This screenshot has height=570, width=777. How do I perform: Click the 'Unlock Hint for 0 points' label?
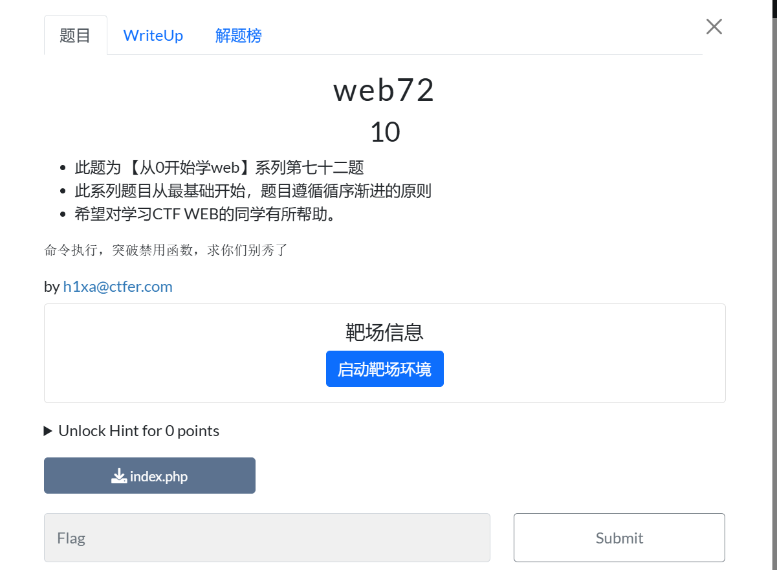click(138, 431)
